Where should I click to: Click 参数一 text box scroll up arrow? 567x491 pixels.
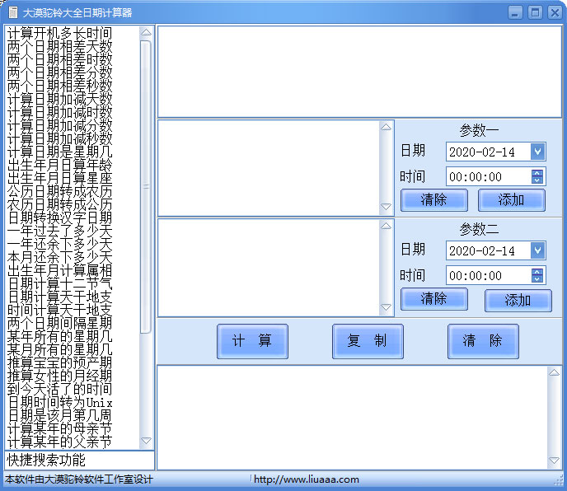[387, 127]
